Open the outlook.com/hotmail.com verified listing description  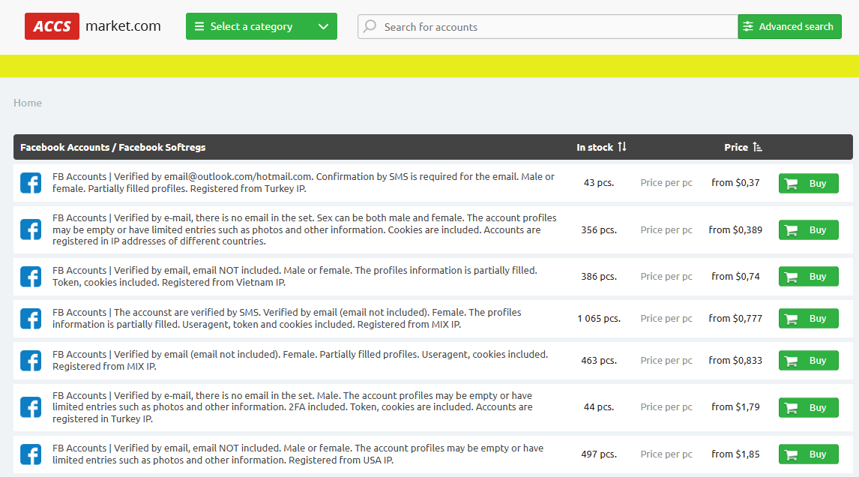coord(304,182)
